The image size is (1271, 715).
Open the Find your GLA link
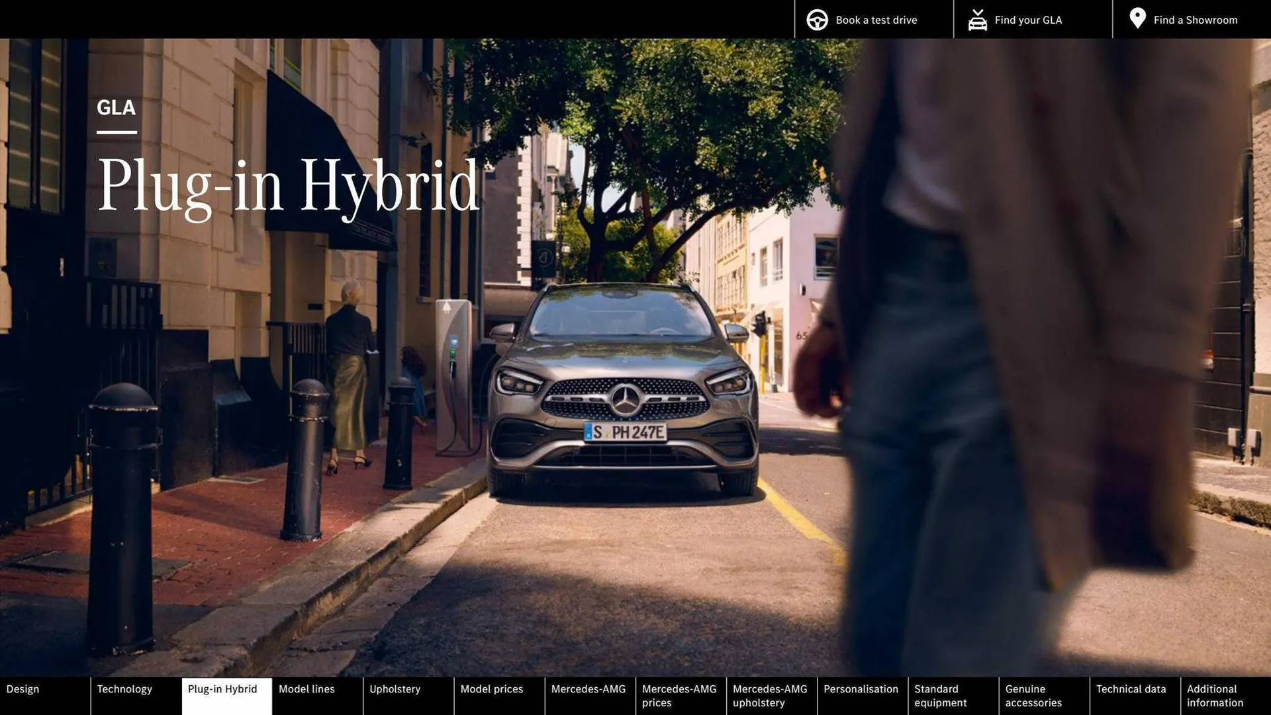point(1027,19)
